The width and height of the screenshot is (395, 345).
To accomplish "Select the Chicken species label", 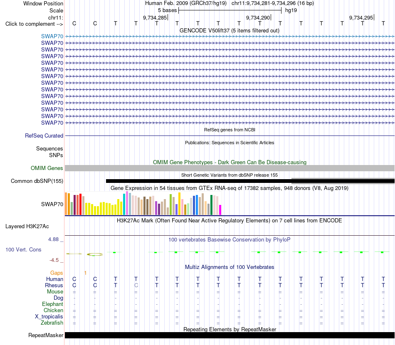I will coord(53,310).
